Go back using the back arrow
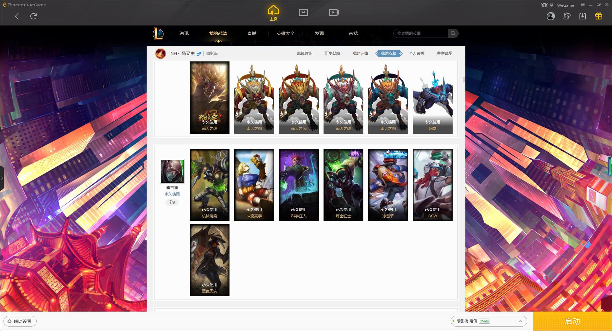This screenshot has height=331, width=612. tap(17, 16)
